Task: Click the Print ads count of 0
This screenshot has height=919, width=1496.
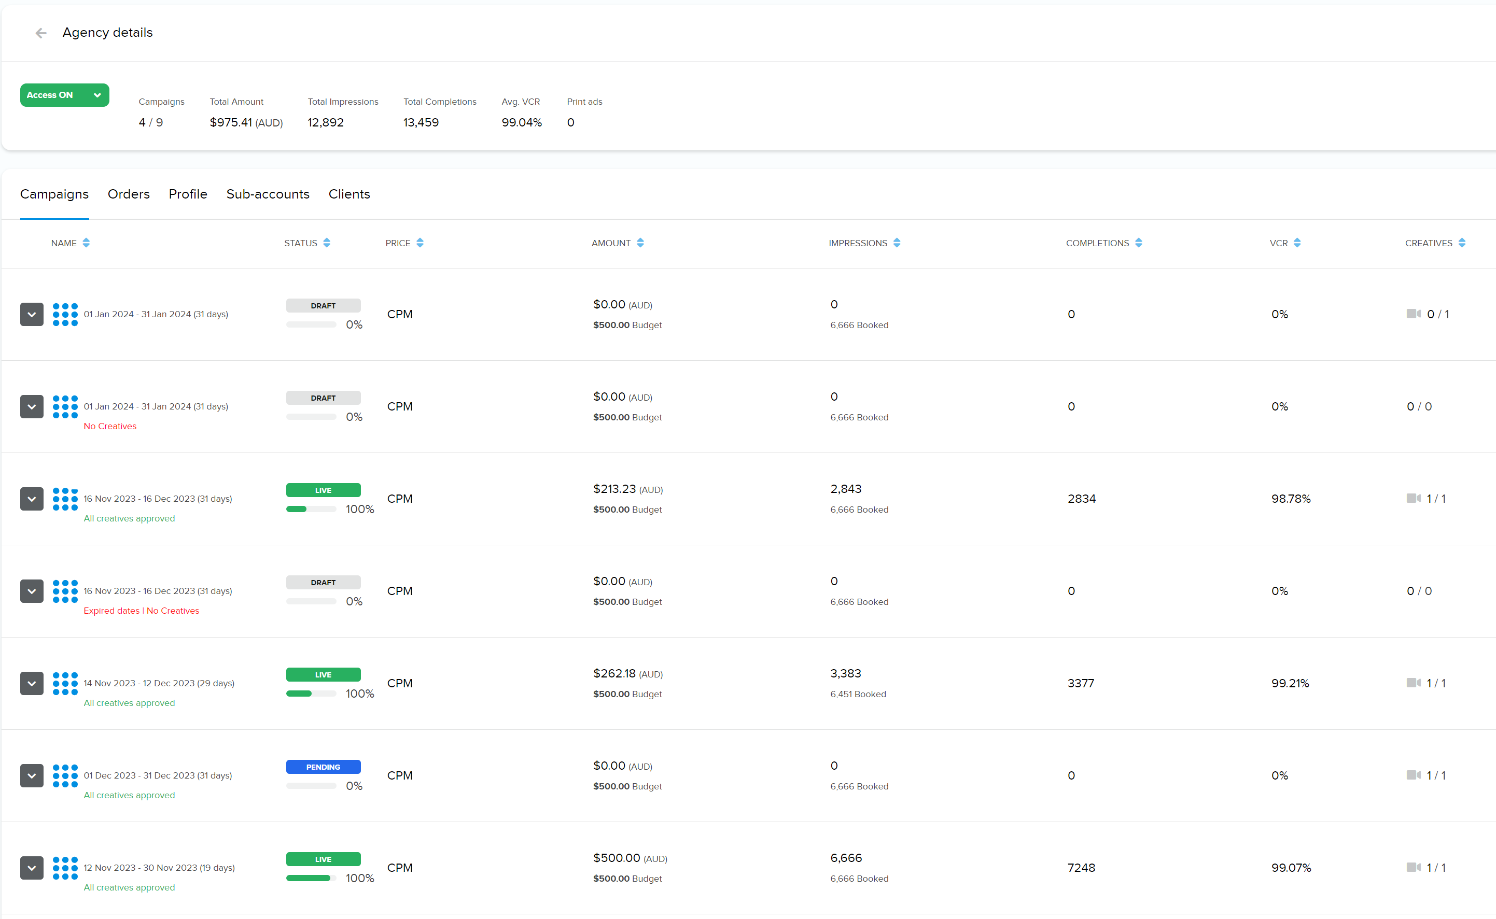Action: click(571, 123)
